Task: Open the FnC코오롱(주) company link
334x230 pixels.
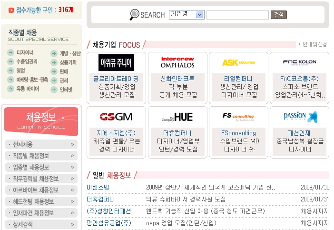Action: tap(299, 79)
